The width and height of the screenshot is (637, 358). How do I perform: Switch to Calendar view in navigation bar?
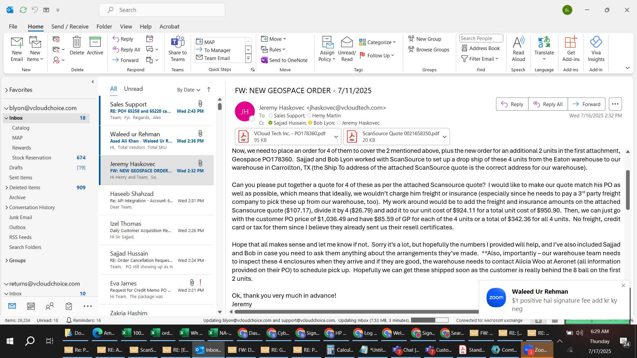coord(31,306)
